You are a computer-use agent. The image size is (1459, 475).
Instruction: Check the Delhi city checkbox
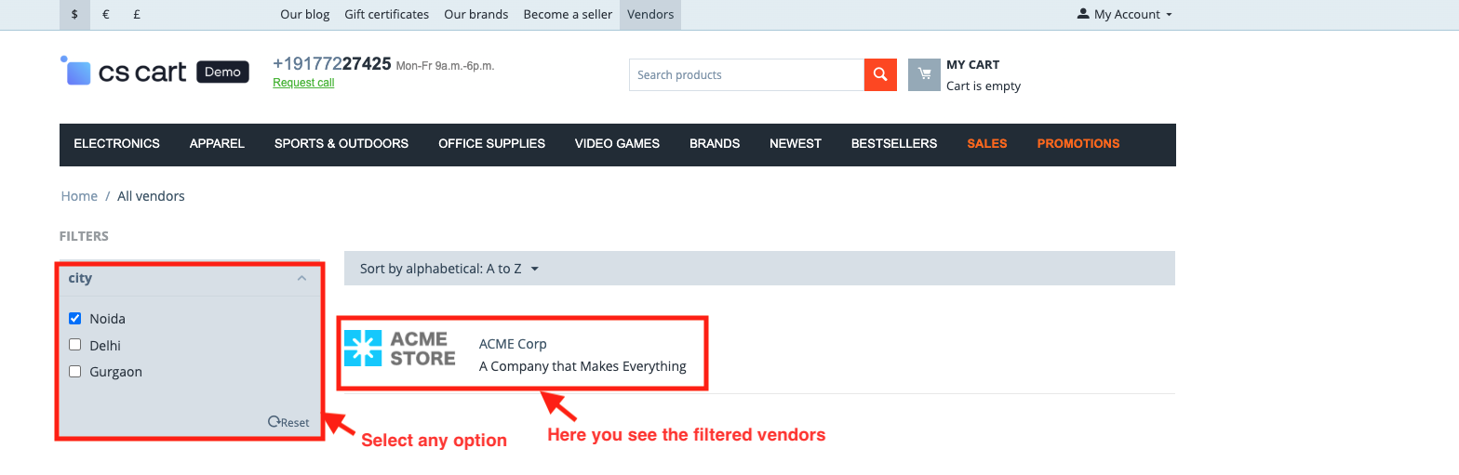pos(75,345)
